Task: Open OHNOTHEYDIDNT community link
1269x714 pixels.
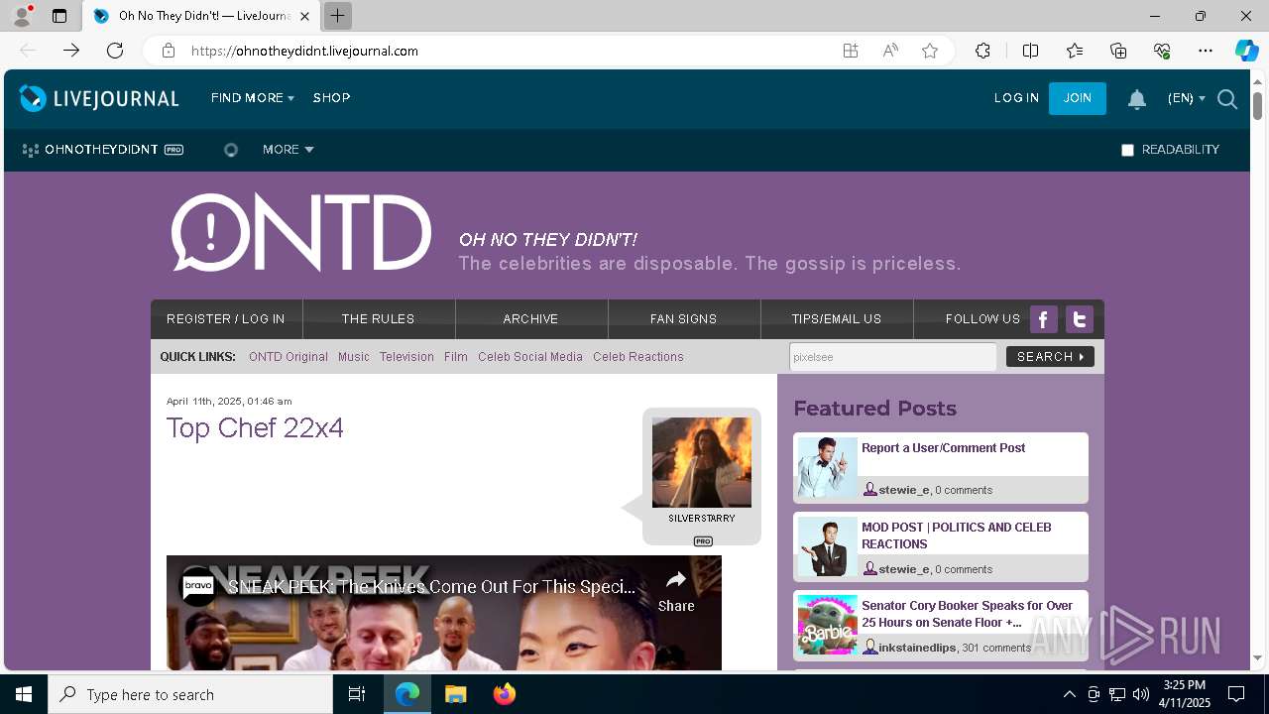Action: [x=101, y=150]
